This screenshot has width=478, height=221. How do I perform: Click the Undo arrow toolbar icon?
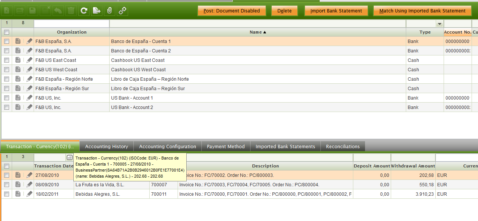[x=58, y=11]
